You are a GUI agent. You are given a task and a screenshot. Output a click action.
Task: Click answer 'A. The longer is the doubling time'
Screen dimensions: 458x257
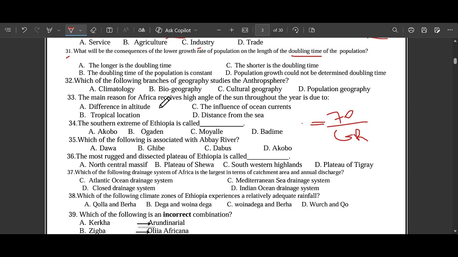click(125, 65)
